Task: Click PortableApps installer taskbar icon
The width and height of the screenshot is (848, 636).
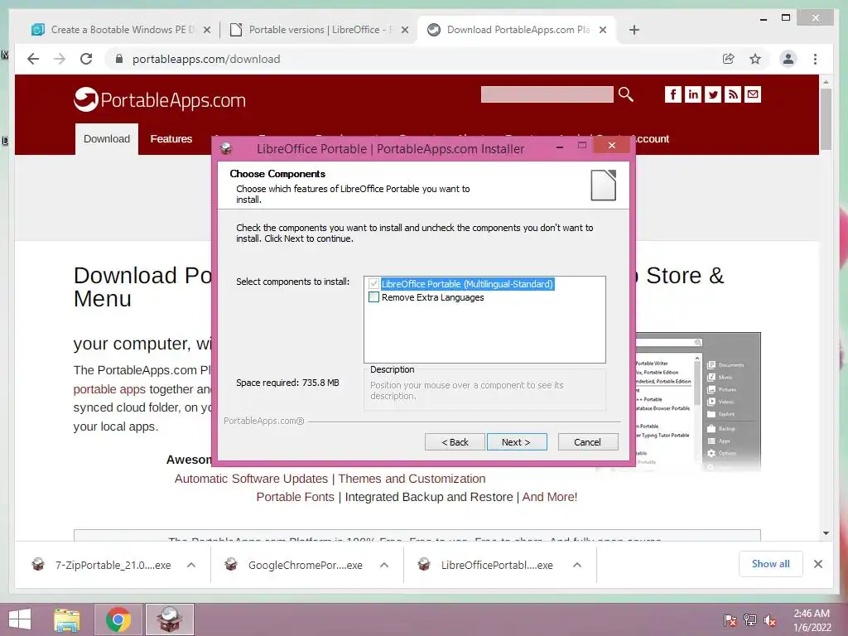Action: pyautogui.click(x=170, y=619)
